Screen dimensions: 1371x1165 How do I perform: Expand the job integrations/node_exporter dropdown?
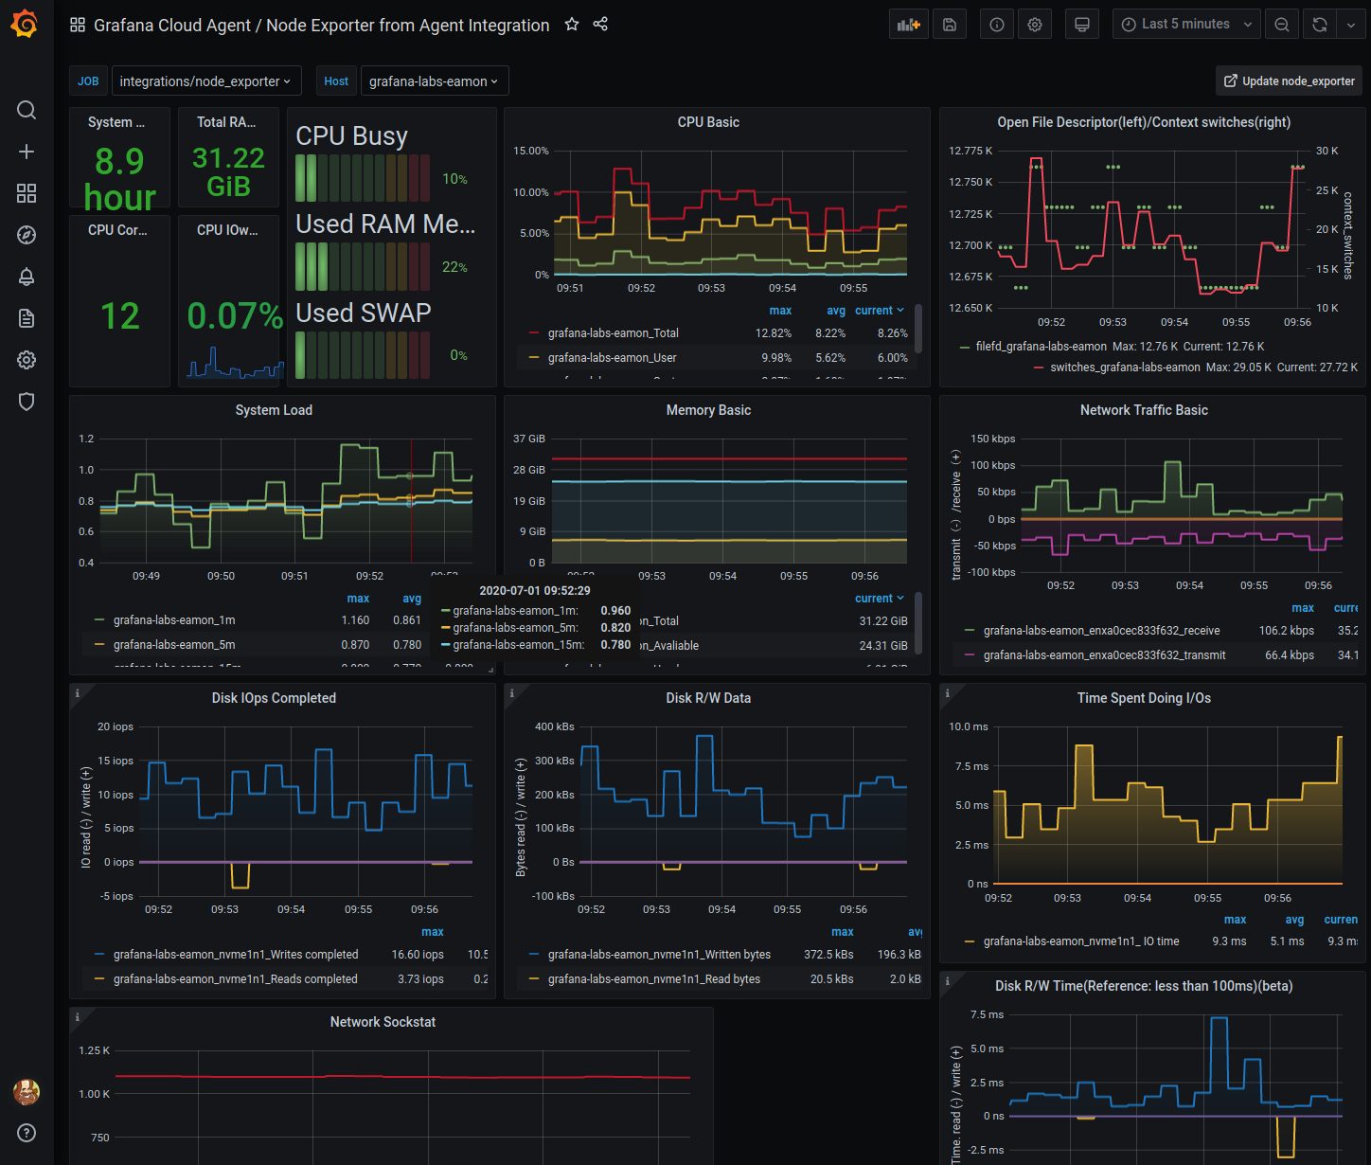point(206,81)
